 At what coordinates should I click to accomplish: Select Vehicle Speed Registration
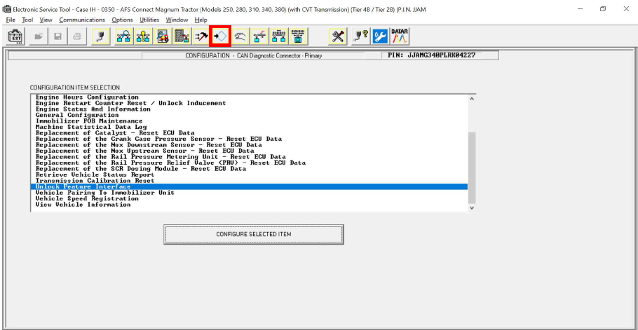tap(249, 199)
